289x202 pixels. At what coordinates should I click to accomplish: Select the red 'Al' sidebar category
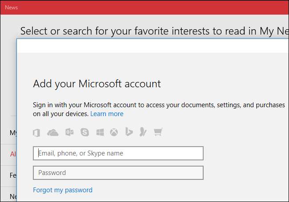click(13, 154)
